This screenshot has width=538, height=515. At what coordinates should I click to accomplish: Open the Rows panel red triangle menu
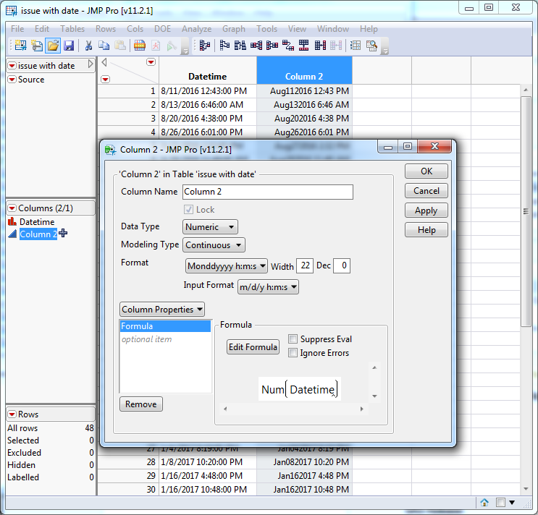click(12, 414)
